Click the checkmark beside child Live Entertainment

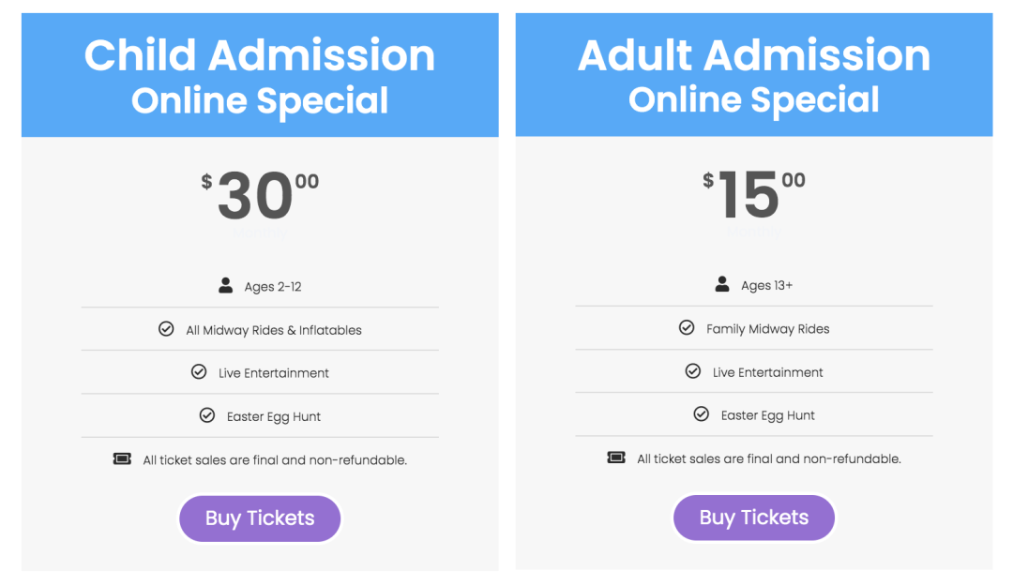199,372
